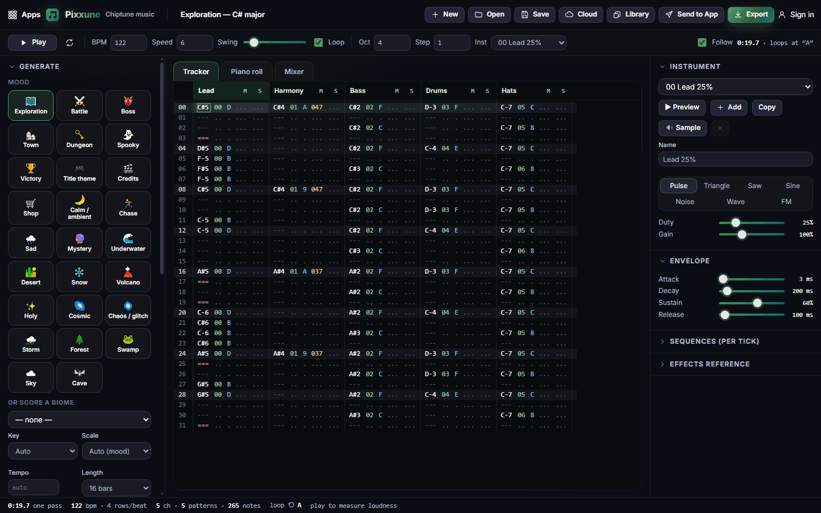
Task: Select the Boss mood icon
Action: pyautogui.click(x=128, y=105)
